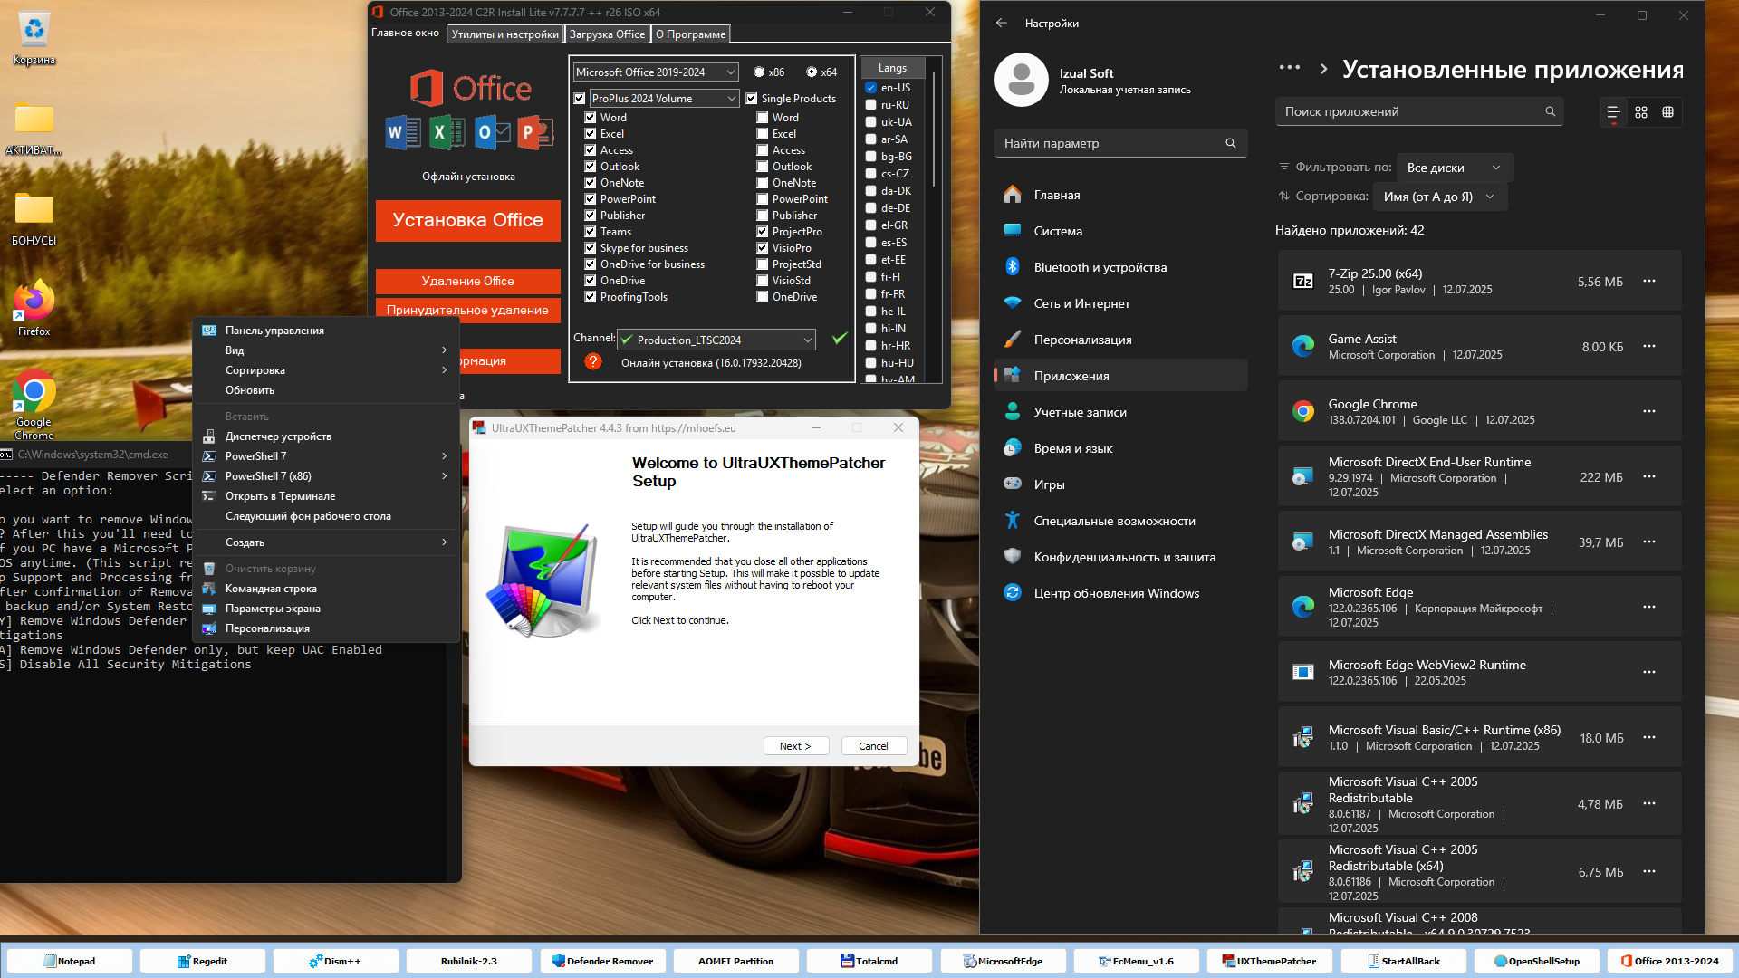This screenshot has height=978, width=1739.
Task: Expand Сортировка submenu in context menu
Action: [x=326, y=370]
